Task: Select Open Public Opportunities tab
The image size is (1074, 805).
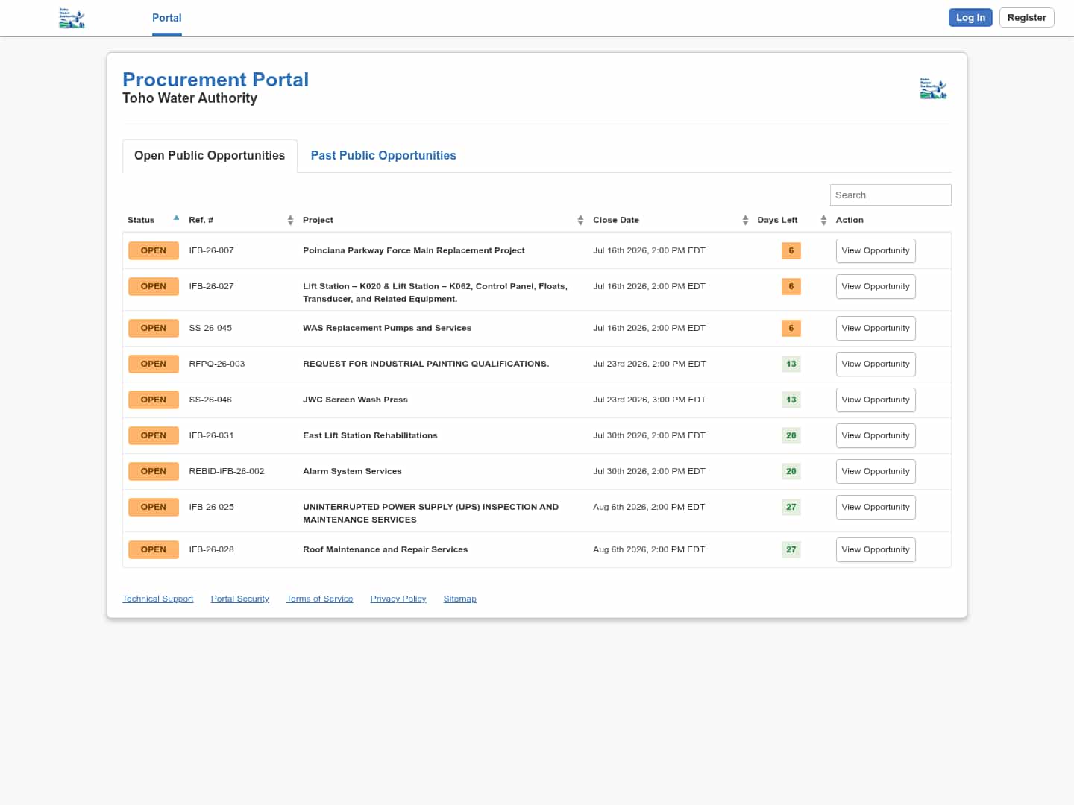Action: pyautogui.click(x=210, y=155)
